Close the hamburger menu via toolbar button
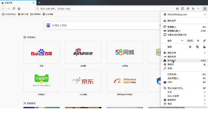This screenshot has width=208, height=130. click(204, 8)
